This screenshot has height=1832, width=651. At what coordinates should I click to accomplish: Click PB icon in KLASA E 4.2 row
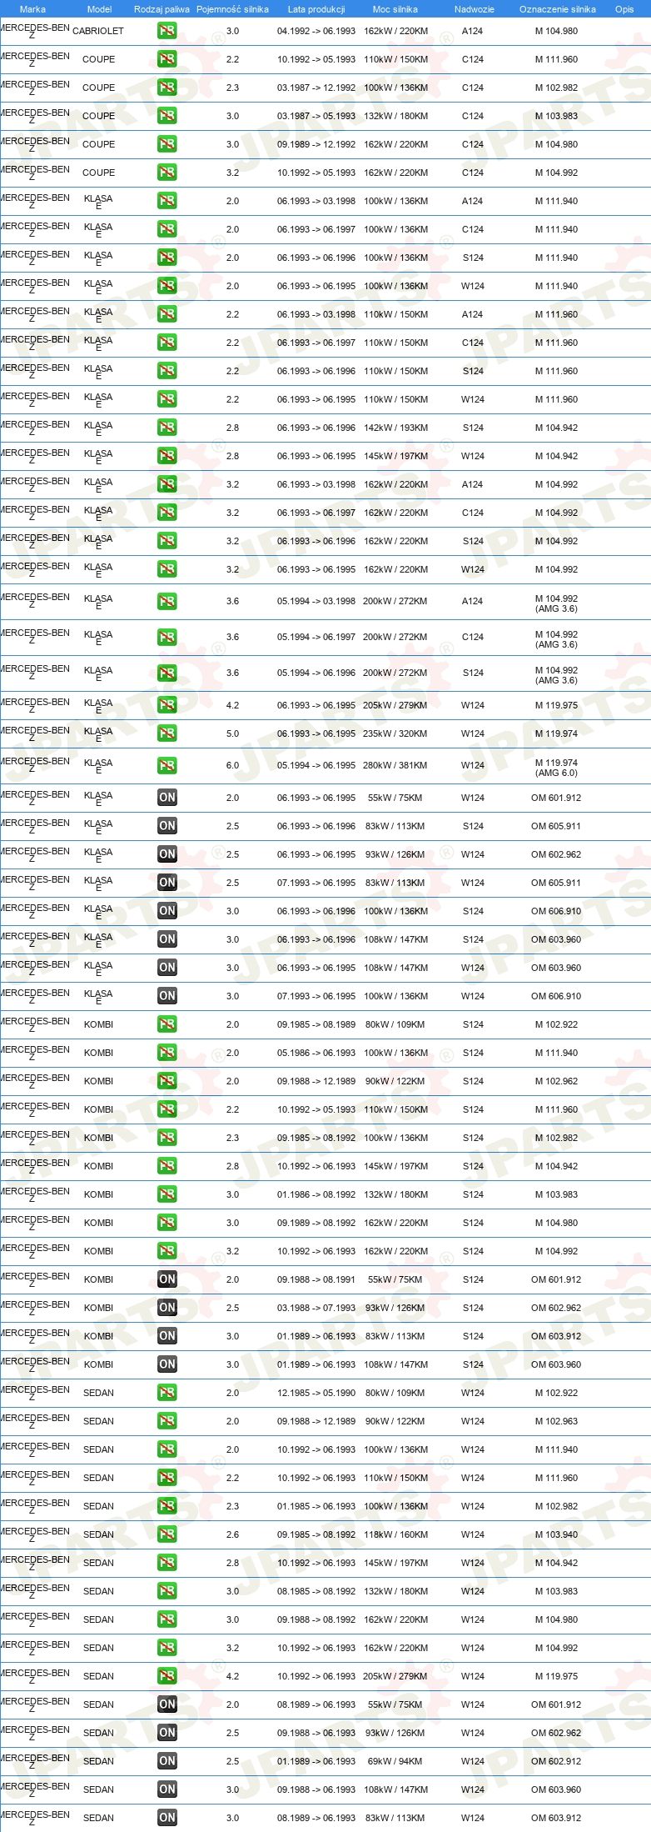point(166,705)
